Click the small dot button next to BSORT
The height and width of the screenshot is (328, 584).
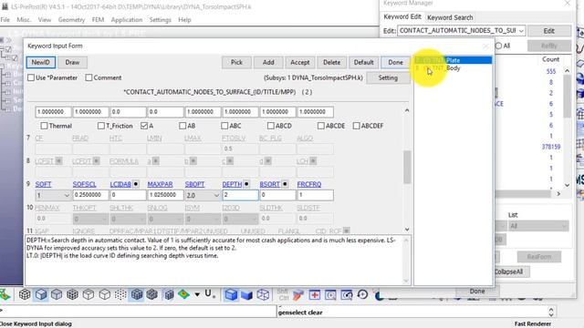tap(285, 184)
